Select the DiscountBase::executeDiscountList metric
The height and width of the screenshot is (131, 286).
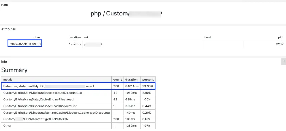point(43,93)
